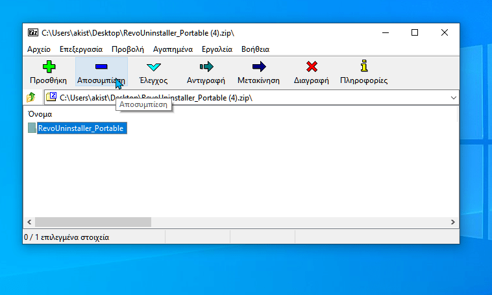
Task: Click the 7z app icon in the title bar
Action: point(33,32)
